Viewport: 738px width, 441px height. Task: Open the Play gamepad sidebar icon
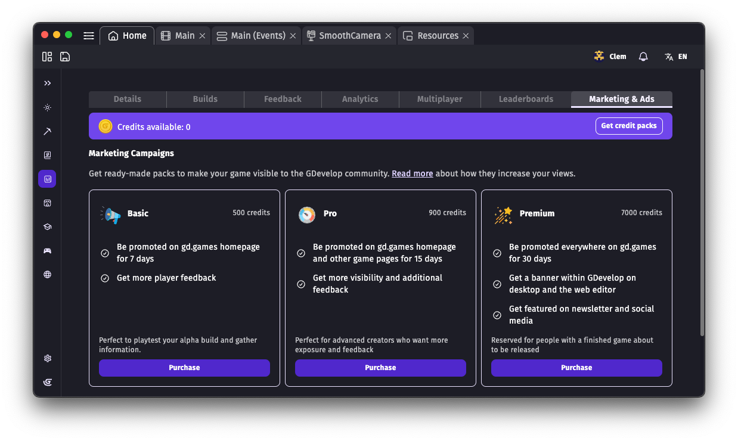click(47, 250)
